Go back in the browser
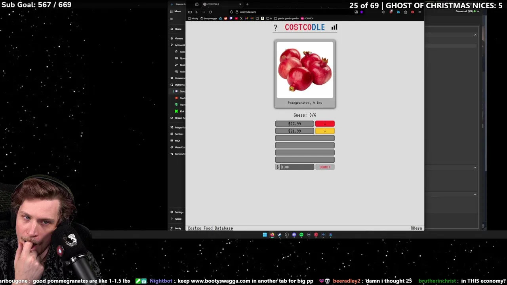507x285 pixels. coord(196,12)
